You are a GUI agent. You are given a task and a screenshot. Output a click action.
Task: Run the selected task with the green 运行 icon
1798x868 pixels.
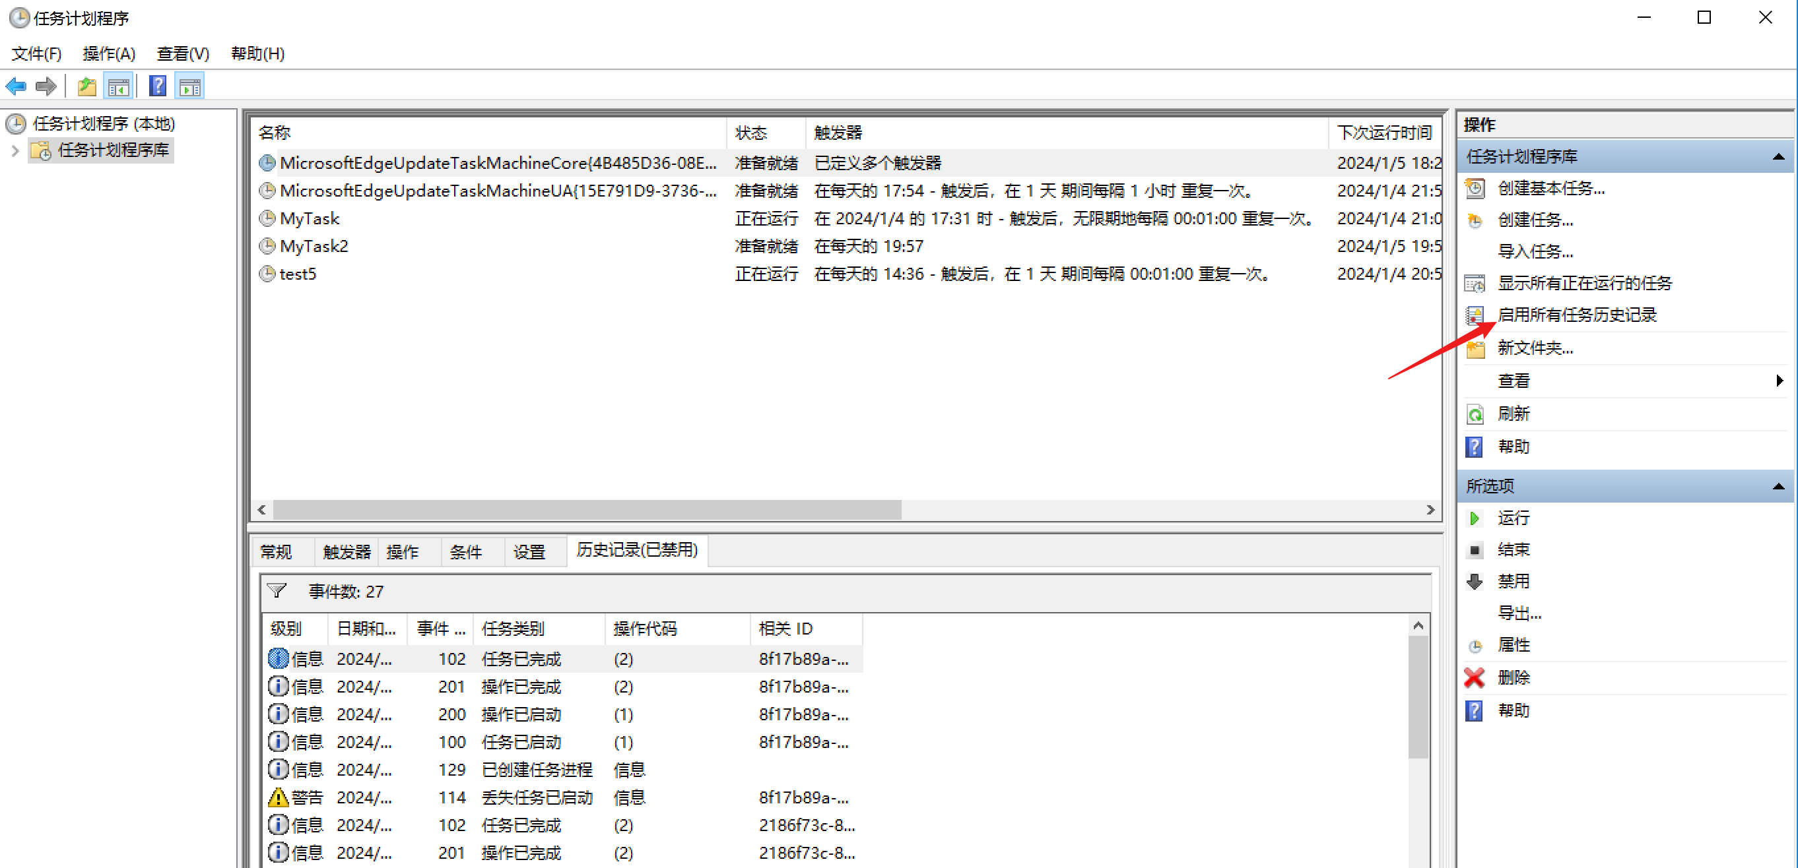(1474, 518)
